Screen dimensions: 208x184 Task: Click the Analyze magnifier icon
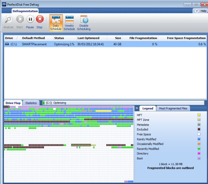click(8, 19)
